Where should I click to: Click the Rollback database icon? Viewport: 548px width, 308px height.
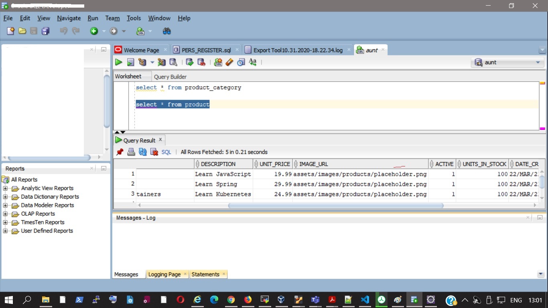coord(201,62)
